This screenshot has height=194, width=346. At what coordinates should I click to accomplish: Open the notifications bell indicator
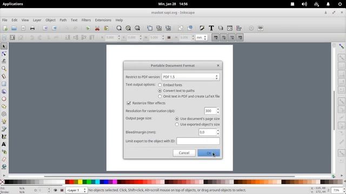[328, 4]
